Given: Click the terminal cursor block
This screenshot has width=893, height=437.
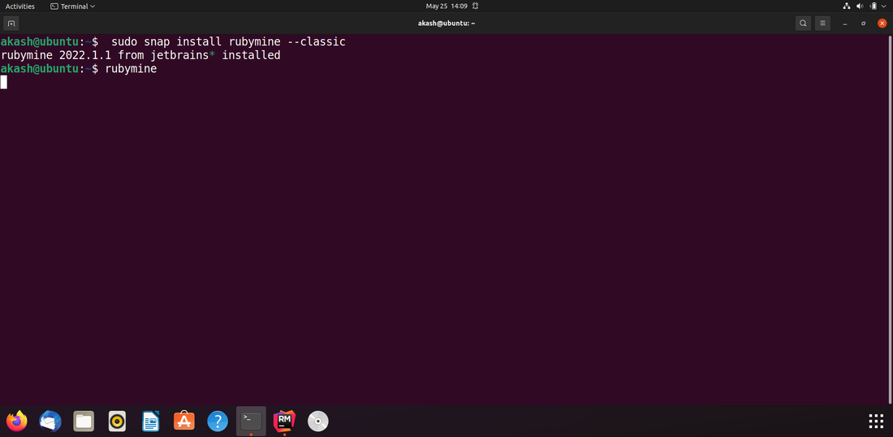Looking at the screenshot, I should [x=4, y=82].
